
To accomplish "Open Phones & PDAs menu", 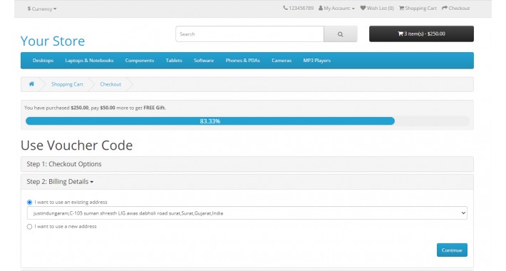I will [x=243, y=61].
